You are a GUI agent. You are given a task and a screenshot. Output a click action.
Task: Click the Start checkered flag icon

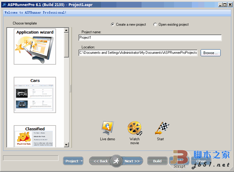pyautogui.click(x=162, y=128)
